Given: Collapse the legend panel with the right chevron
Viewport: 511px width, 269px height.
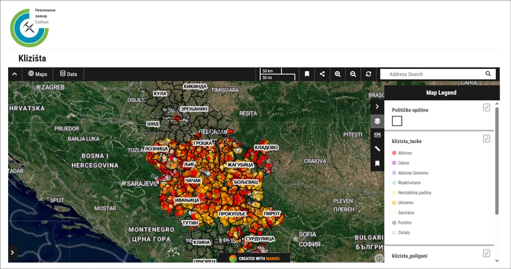Looking at the screenshot, I should 377,107.
